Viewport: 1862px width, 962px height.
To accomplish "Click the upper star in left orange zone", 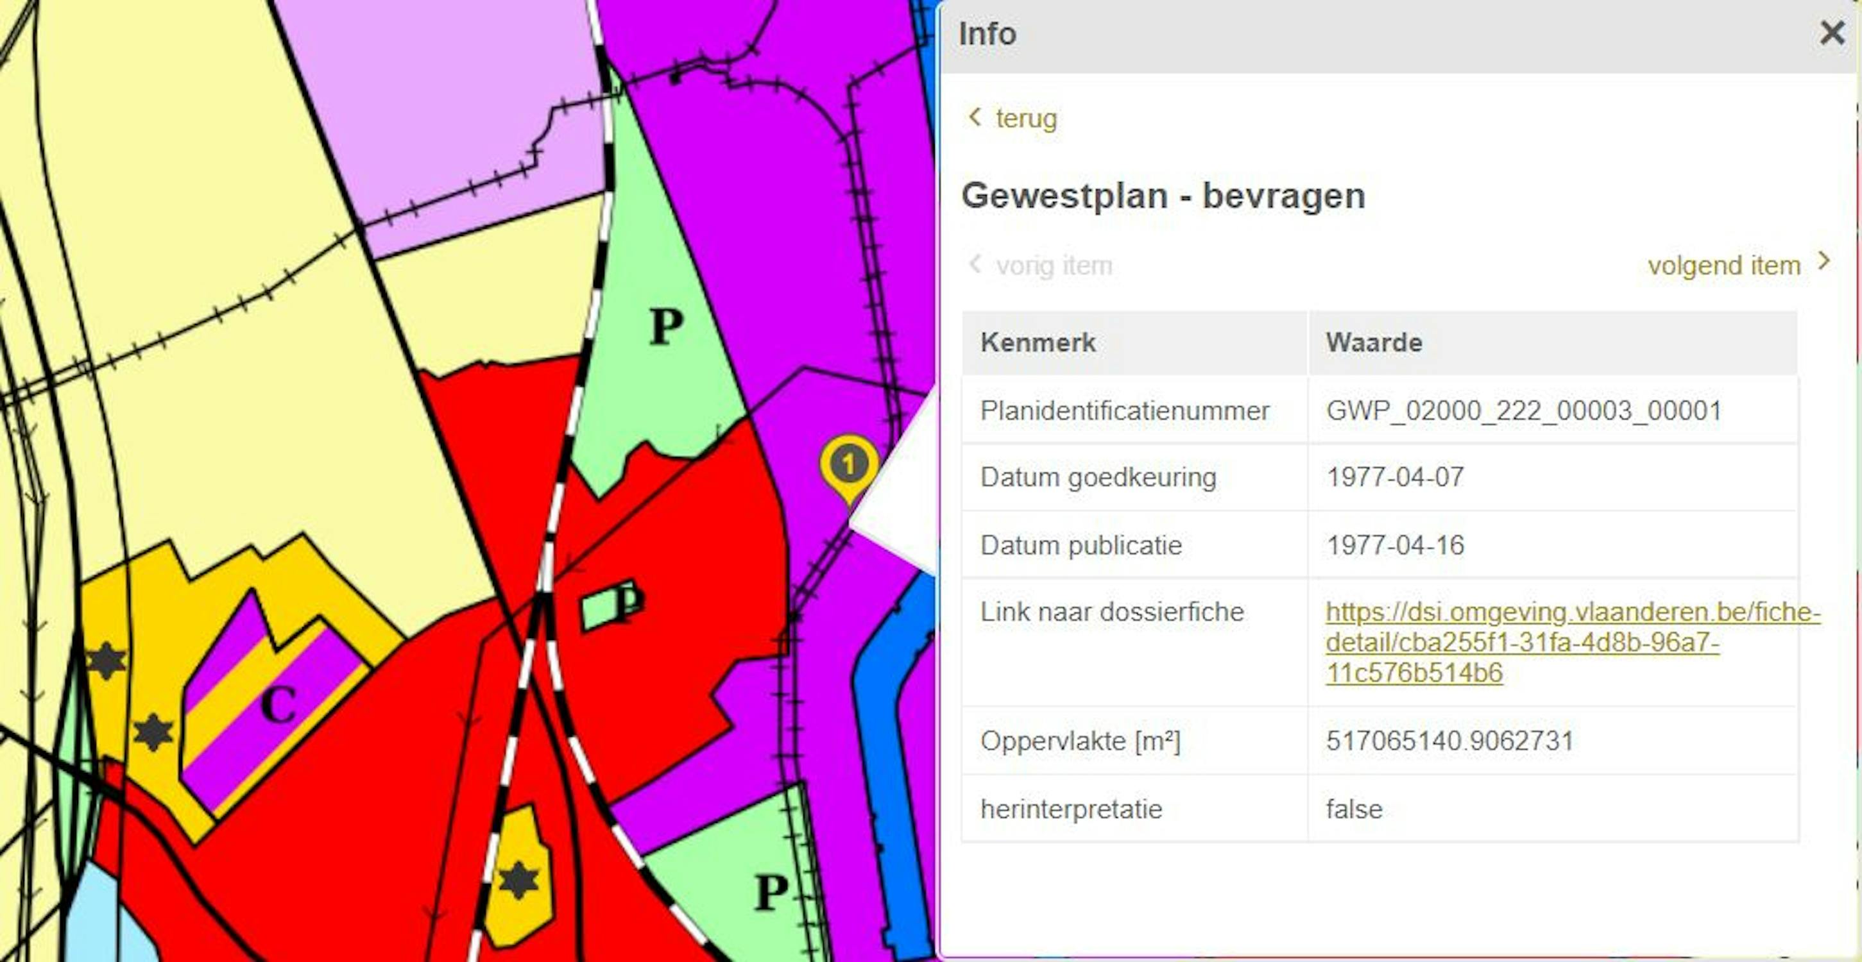I will click(107, 661).
